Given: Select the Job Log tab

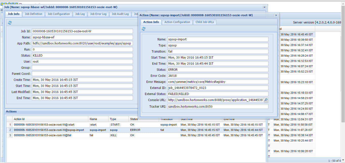Looking at the screenshot, I should click(x=80, y=14).
